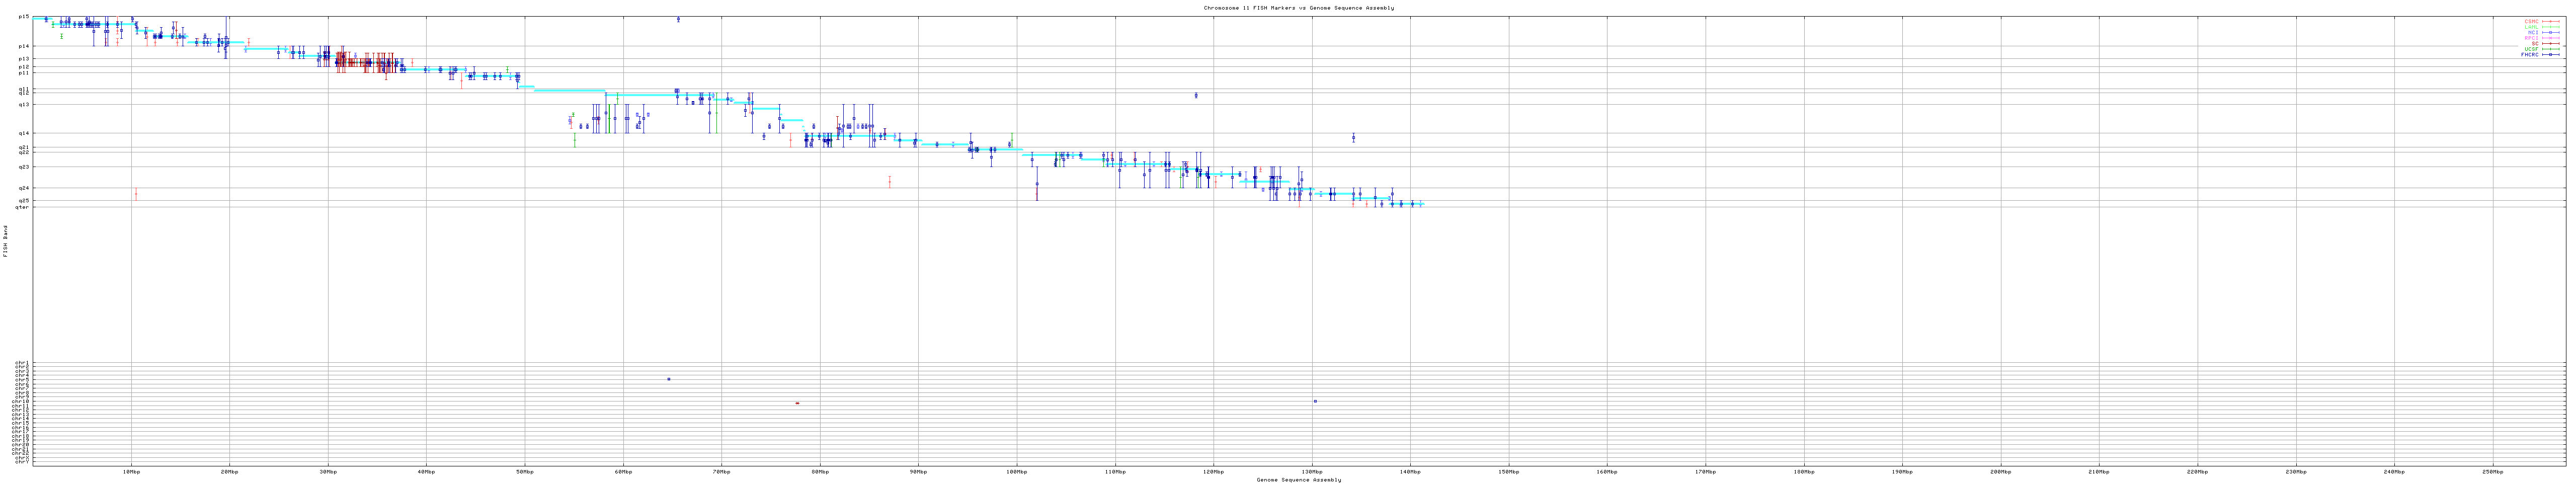Click the lone red marker near 10Mbp at q24
This screenshot has width=2576, height=483.
pos(136,194)
